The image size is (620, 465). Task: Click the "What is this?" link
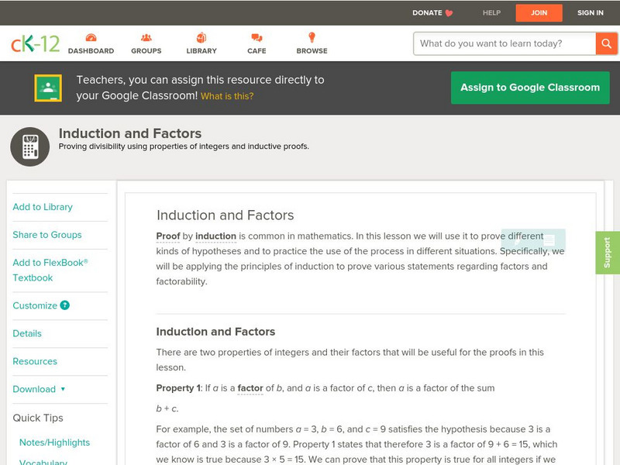pos(227,97)
